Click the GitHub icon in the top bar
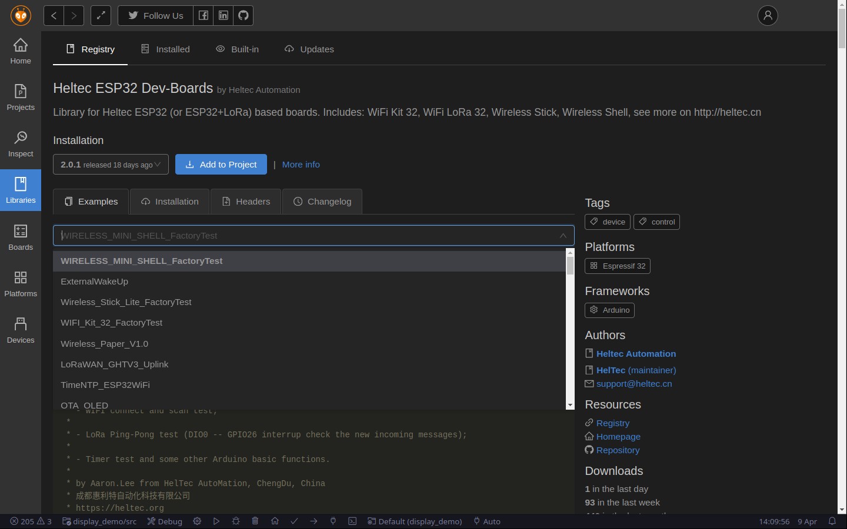Screen dimensions: 847x529 click(x=244, y=15)
